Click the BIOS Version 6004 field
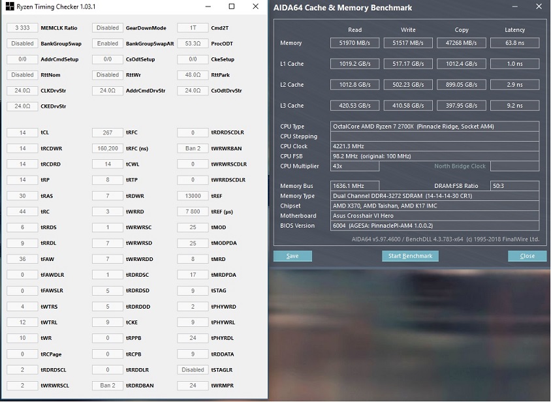This screenshot has height=402, width=551. [435, 226]
